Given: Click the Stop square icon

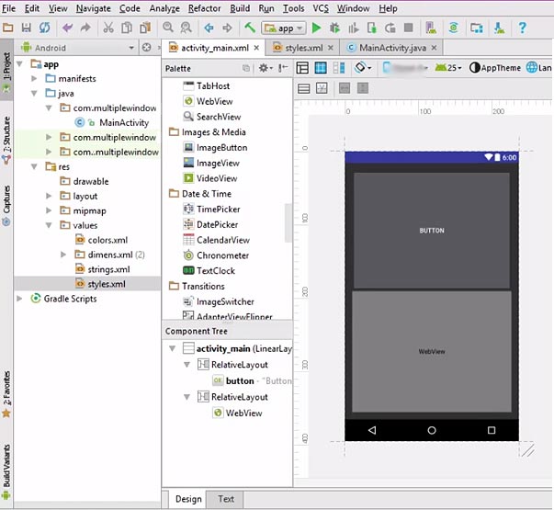Looking at the screenshot, I should pyautogui.click(x=409, y=28).
